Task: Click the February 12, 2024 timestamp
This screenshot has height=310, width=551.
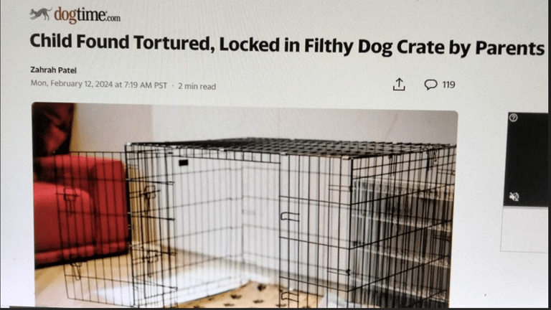Action: [99, 85]
